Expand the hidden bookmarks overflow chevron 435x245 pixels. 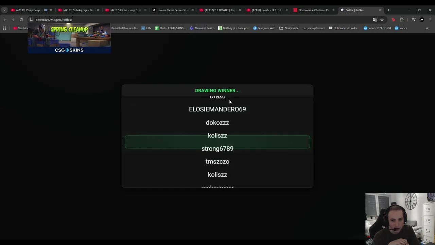pos(427,28)
